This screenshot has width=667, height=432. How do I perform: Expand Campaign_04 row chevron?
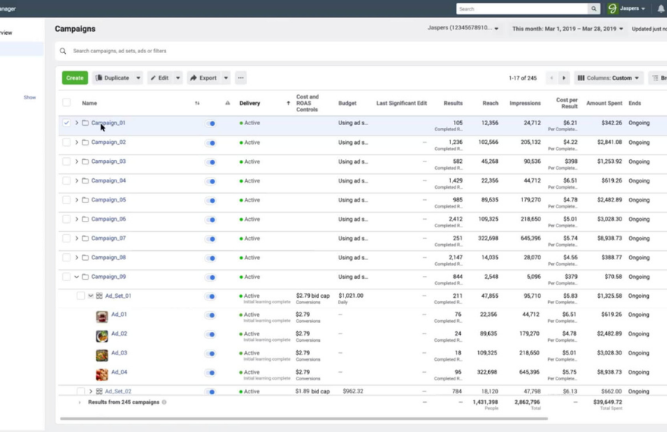point(77,181)
